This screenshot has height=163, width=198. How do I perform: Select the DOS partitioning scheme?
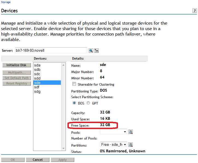pyautogui.click(x=74, y=103)
